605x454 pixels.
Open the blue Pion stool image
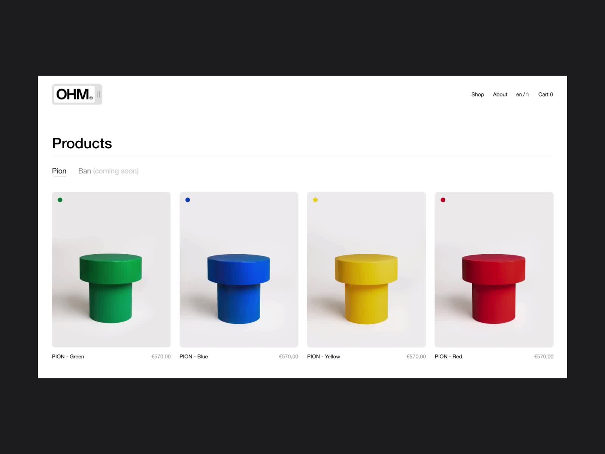coord(239,270)
